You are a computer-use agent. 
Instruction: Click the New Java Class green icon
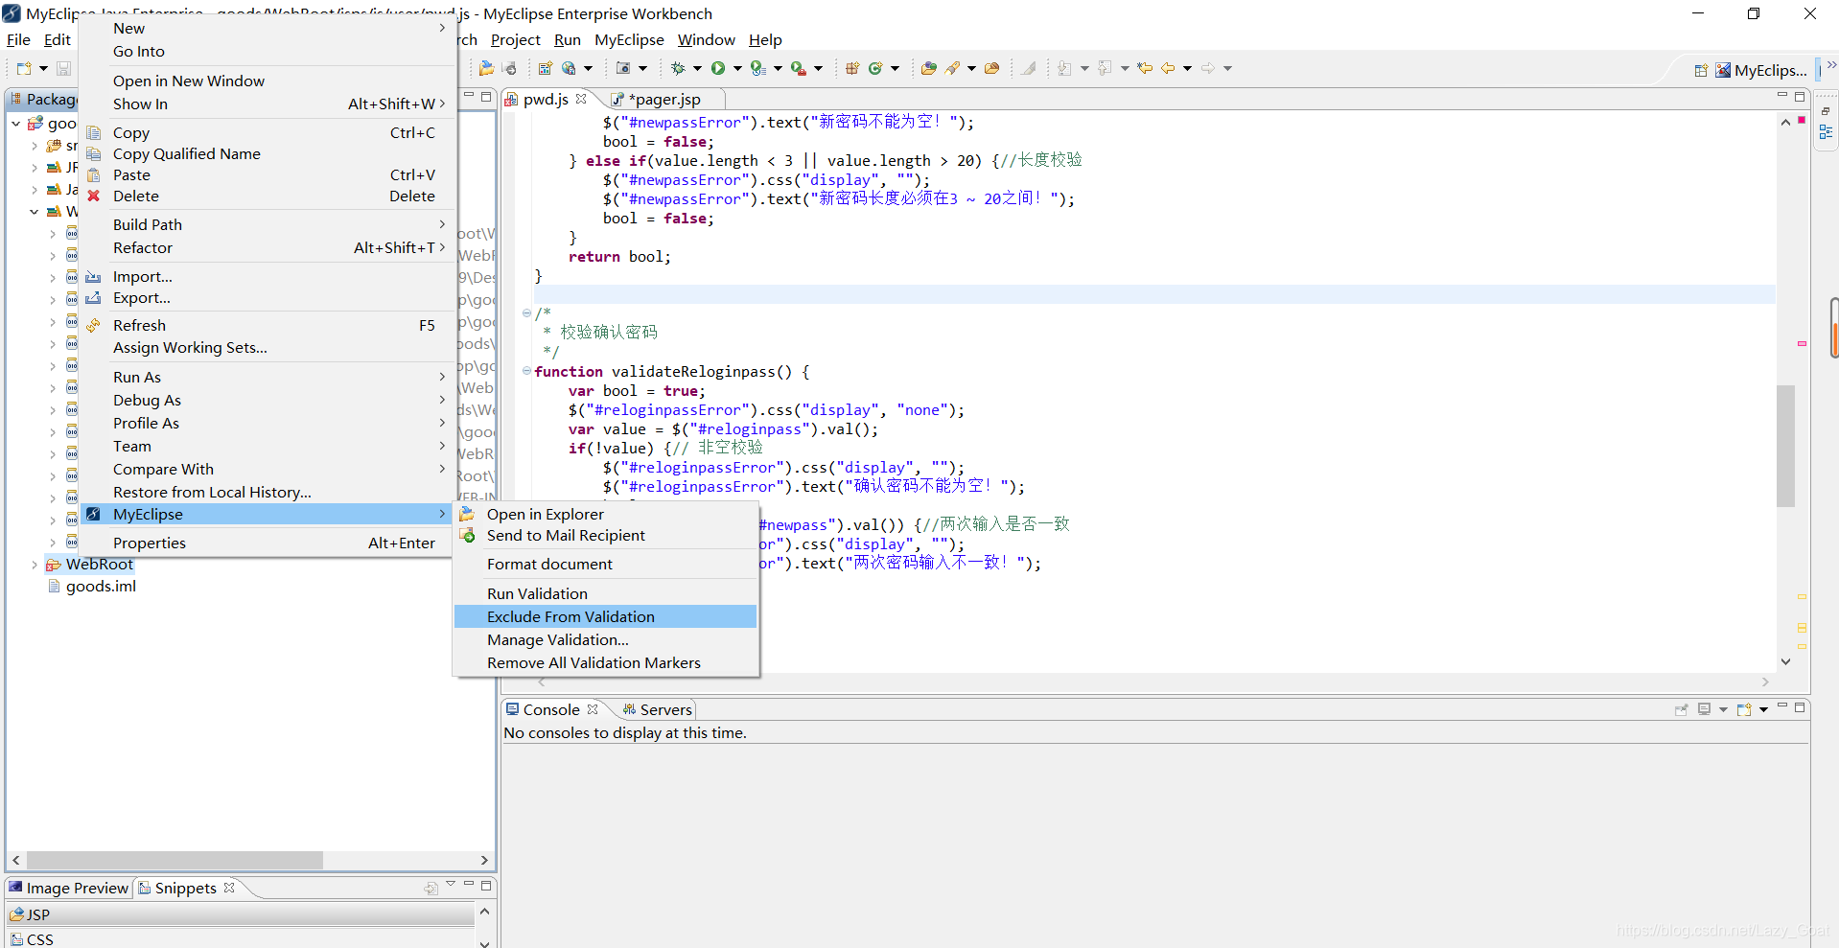point(875,68)
